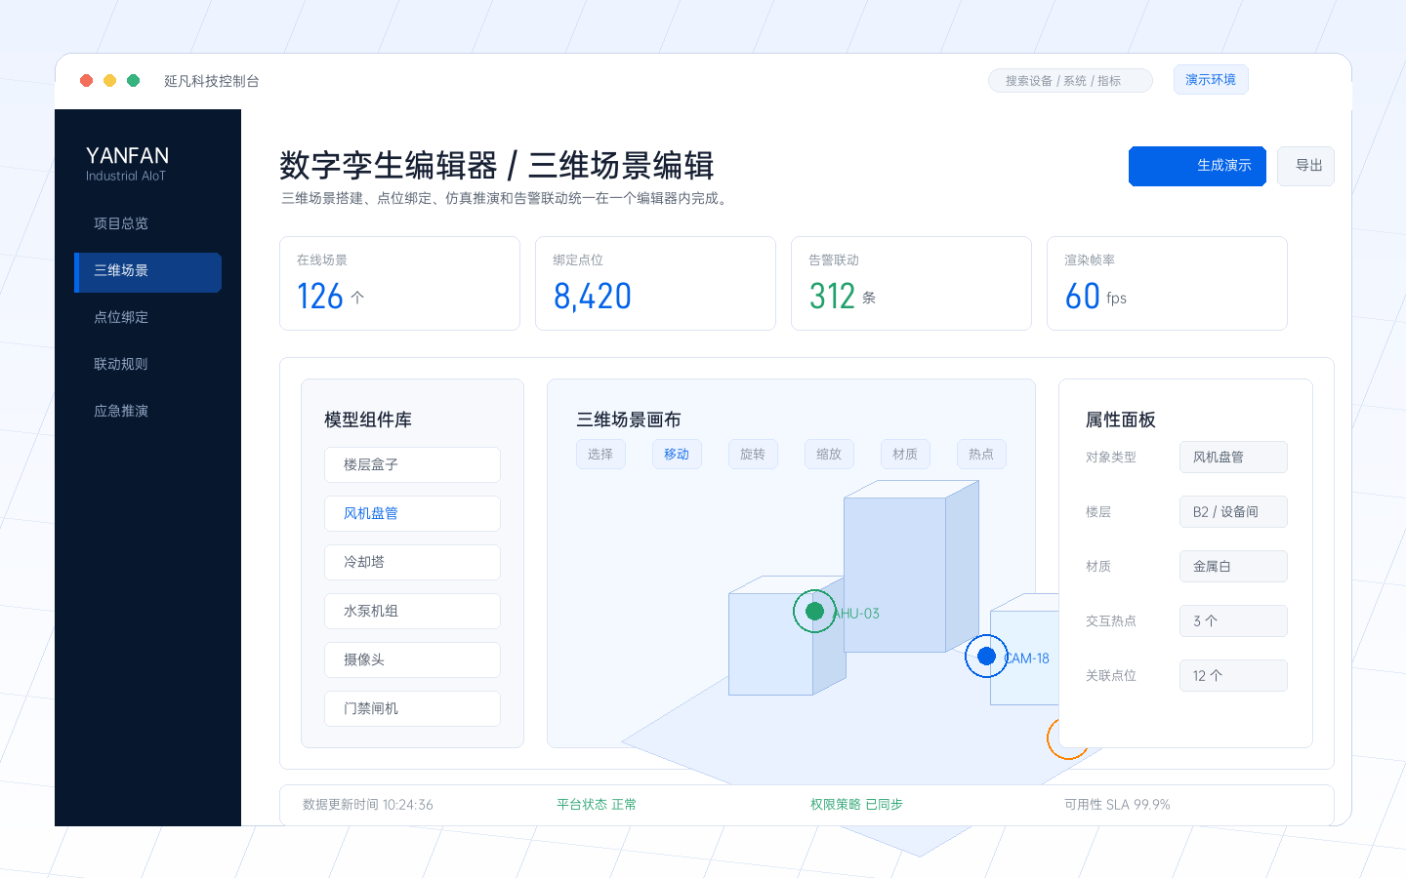Click the 演示环境 badge button

click(x=1211, y=80)
